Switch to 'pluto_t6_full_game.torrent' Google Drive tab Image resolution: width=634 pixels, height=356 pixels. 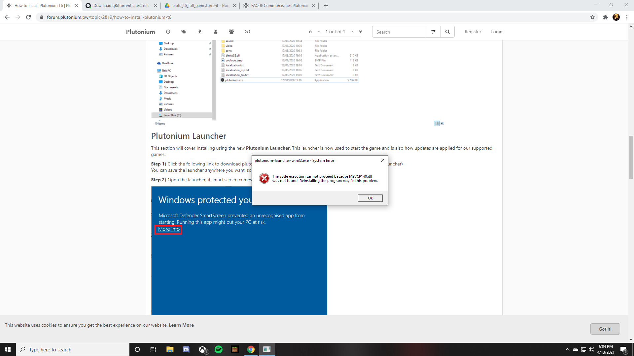click(200, 6)
